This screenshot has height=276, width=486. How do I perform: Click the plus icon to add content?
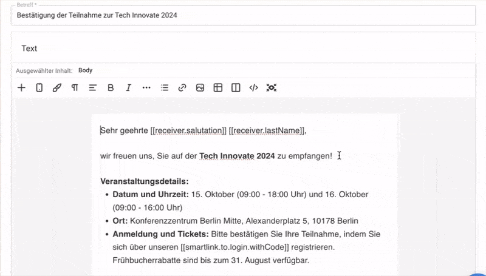click(x=21, y=87)
